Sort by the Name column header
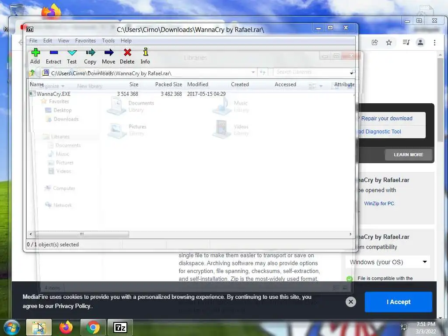The width and height of the screenshot is (448, 336). pos(37,84)
